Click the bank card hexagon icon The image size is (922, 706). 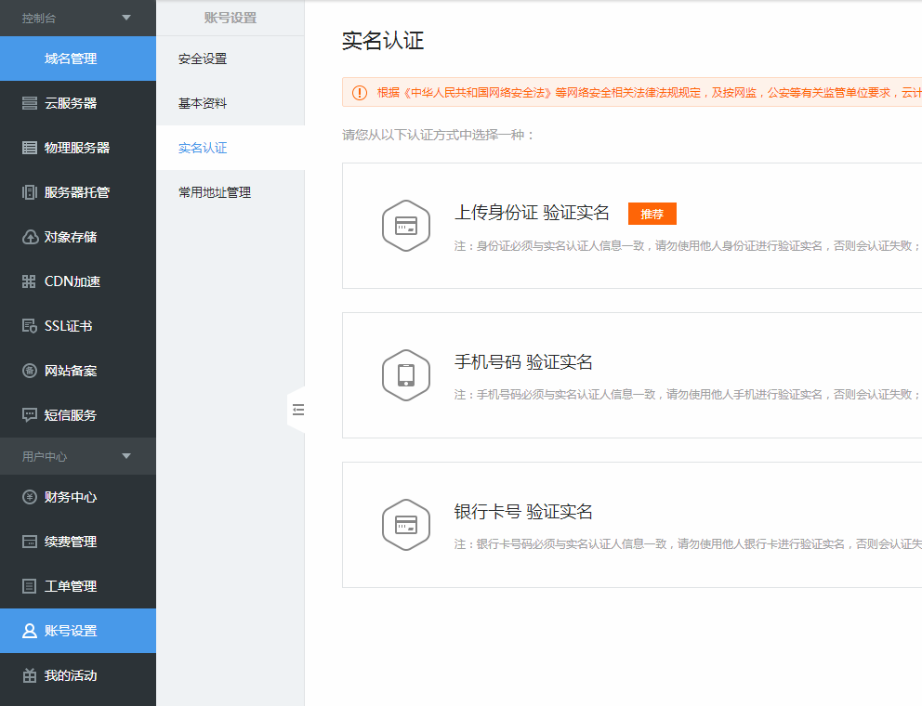coord(406,524)
